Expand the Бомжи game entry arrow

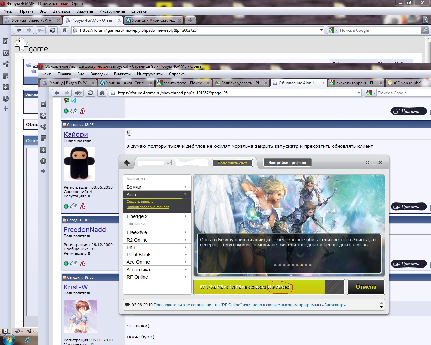coord(185,187)
